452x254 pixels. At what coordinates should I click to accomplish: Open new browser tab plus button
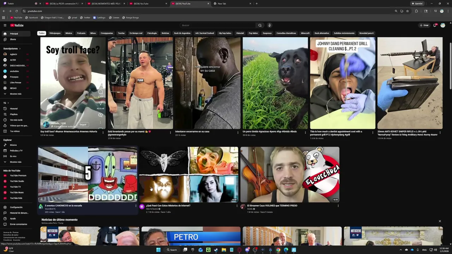tap(256, 4)
